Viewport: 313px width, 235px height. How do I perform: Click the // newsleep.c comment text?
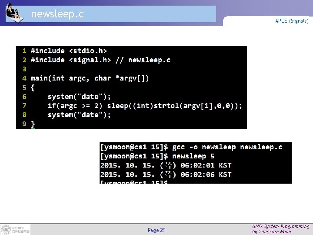click(143, 60)
